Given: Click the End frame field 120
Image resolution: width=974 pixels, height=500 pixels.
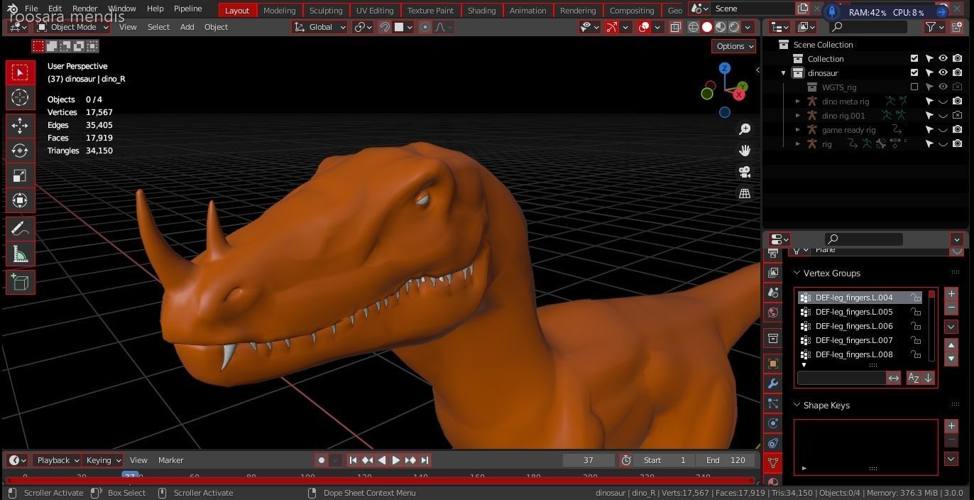Looking at the screenshot, I should (726, 460).
